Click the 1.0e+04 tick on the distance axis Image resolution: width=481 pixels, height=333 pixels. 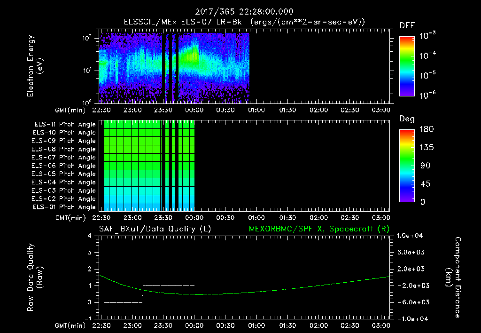[410, 236]
